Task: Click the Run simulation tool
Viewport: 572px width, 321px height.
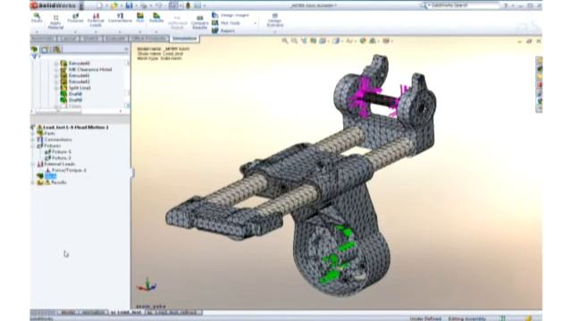Action: (x=140, y=18)
